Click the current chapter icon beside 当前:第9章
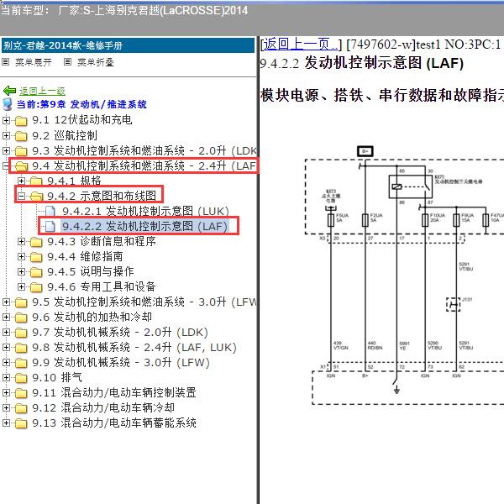504x504 pixels. point(7,104)
